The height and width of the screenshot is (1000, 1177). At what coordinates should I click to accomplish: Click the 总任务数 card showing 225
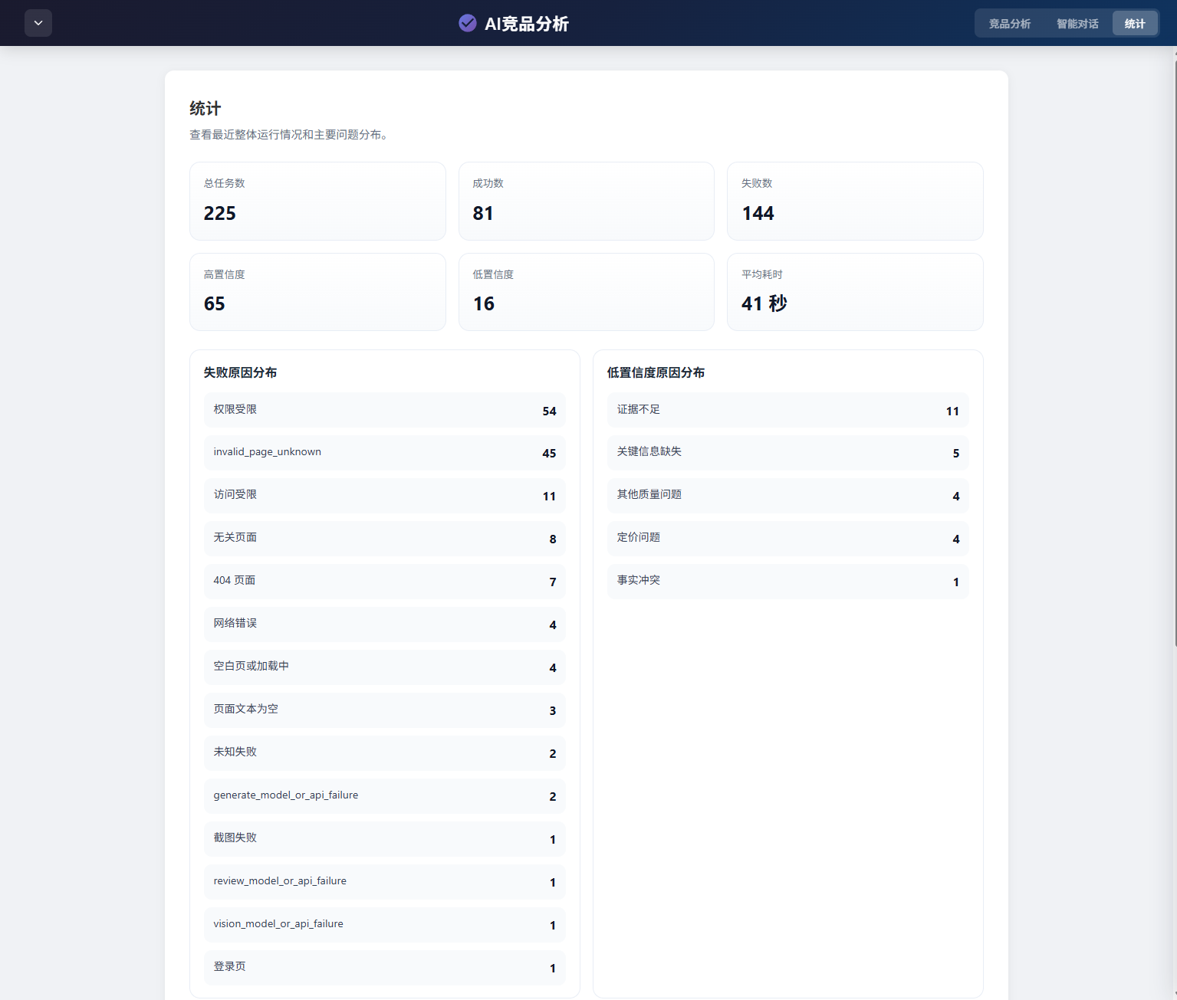coord(317,201)
